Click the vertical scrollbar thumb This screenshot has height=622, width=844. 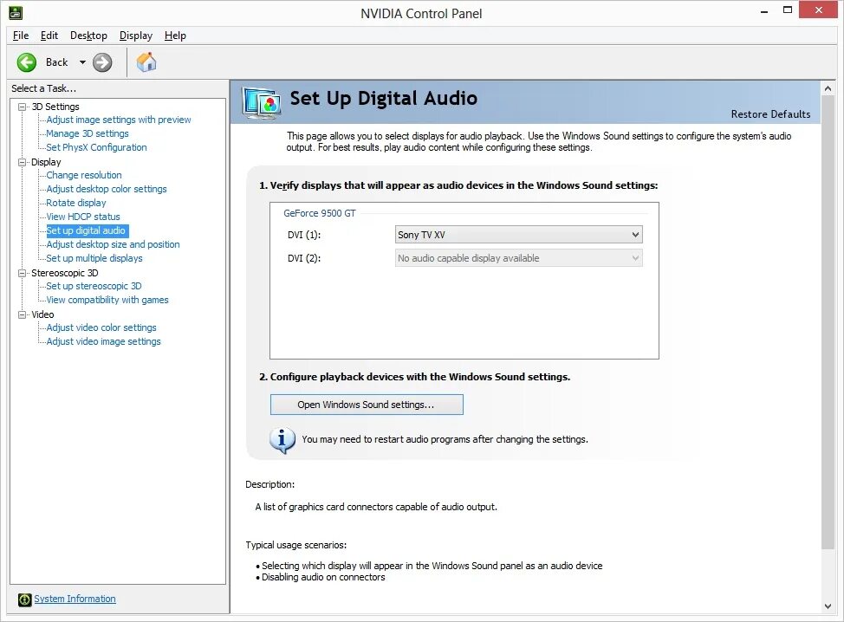[828, 323]
